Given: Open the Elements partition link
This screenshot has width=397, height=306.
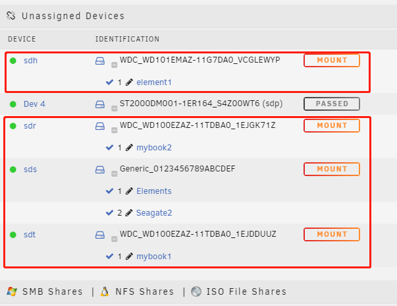Looking at the screenshot, I should pos(154,191).
